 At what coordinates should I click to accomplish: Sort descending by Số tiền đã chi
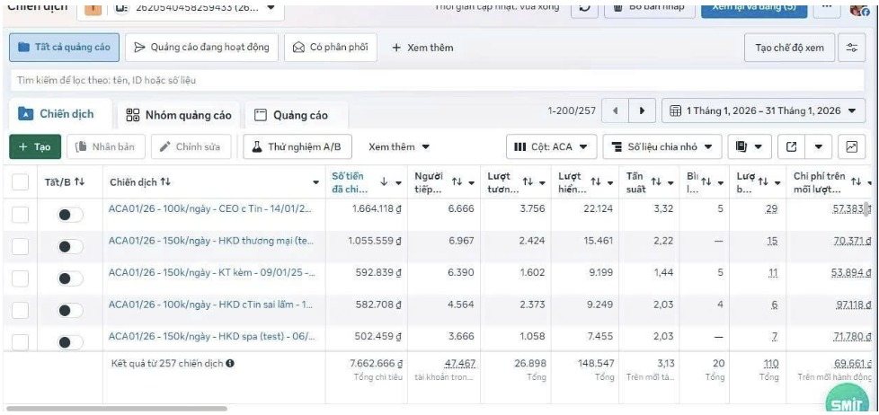tap(384, 182)
